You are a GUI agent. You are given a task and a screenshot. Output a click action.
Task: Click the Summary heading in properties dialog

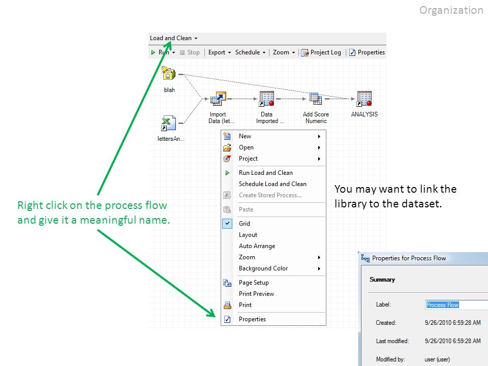(382, 280)
